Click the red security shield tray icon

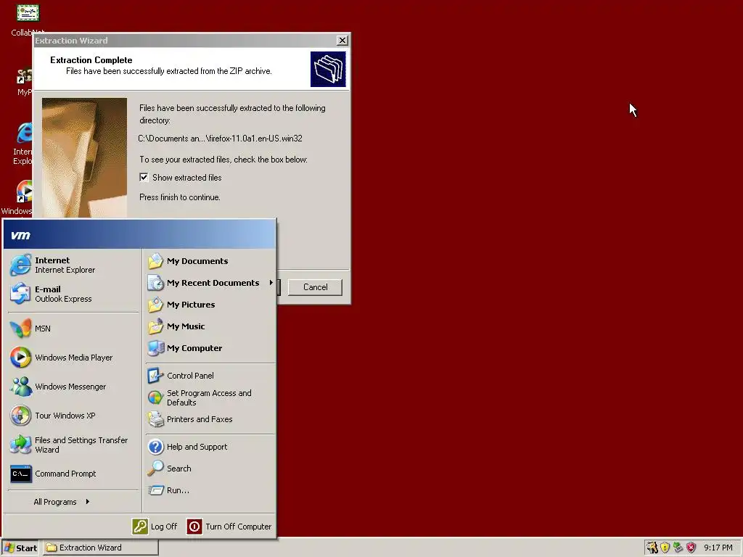pos(691,548)
